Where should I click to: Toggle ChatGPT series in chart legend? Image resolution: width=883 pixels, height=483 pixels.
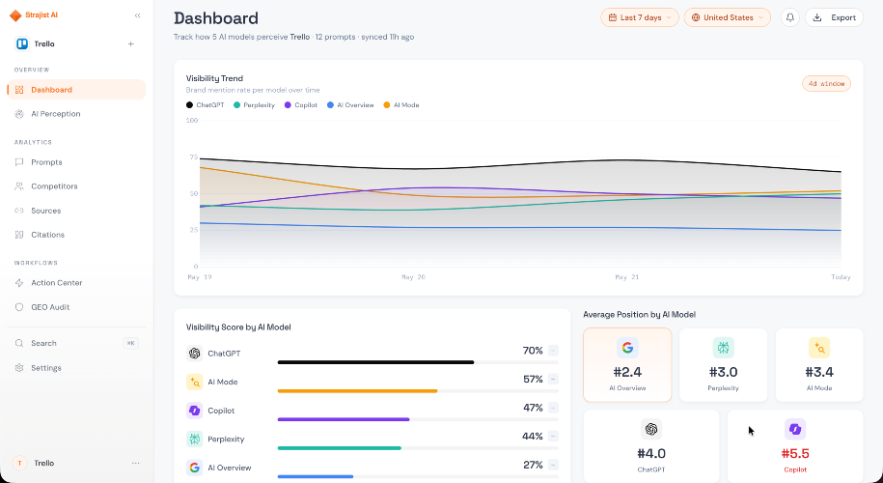point(205,105)
